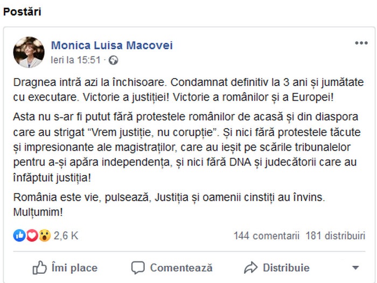Click the share arrow icon beside Distribuie
This screenshot has width=377, height=283.
(251, 267)
